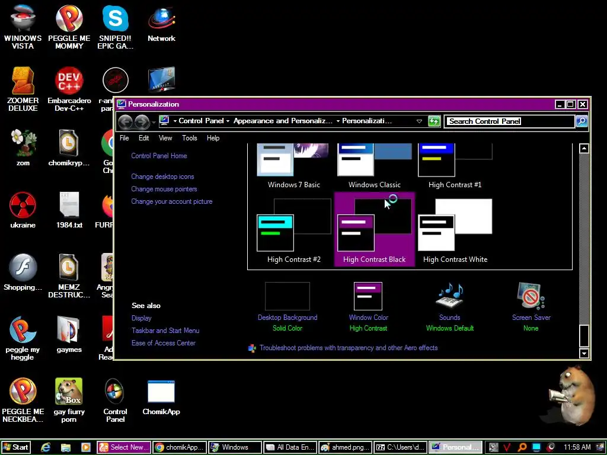Apply the Windows Classic theme
The height and width of the screenshot is (455, 607).
(x=375, y=166)
